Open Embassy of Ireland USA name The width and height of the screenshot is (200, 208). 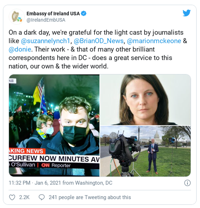53,14
